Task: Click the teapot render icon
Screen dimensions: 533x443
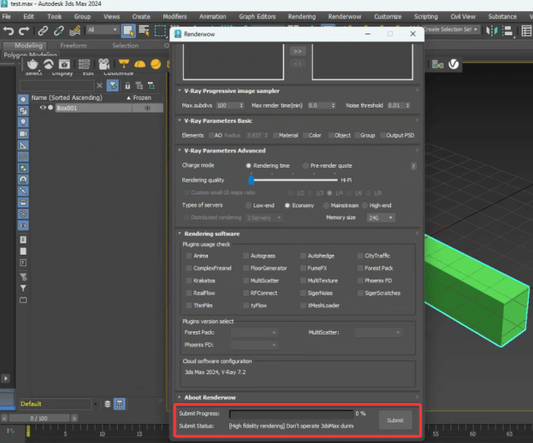Action: [33, 64]
